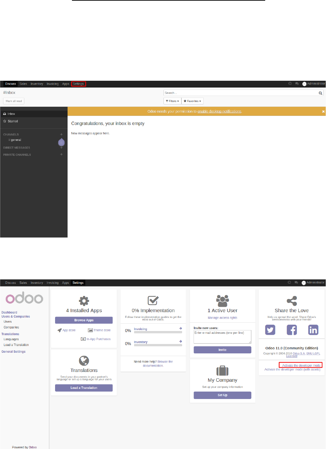Click Installed Apps gear icon
This screenshot has height=449, width=326.
(84, 301)
